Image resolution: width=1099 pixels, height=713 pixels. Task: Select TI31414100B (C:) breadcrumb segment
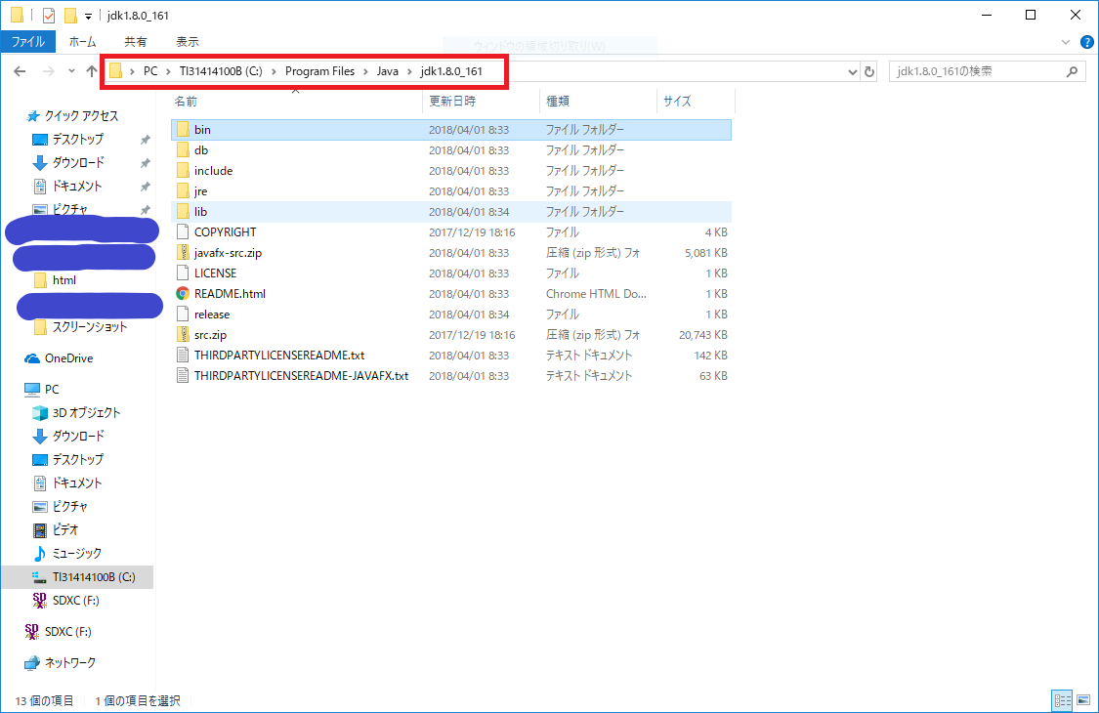221,71
